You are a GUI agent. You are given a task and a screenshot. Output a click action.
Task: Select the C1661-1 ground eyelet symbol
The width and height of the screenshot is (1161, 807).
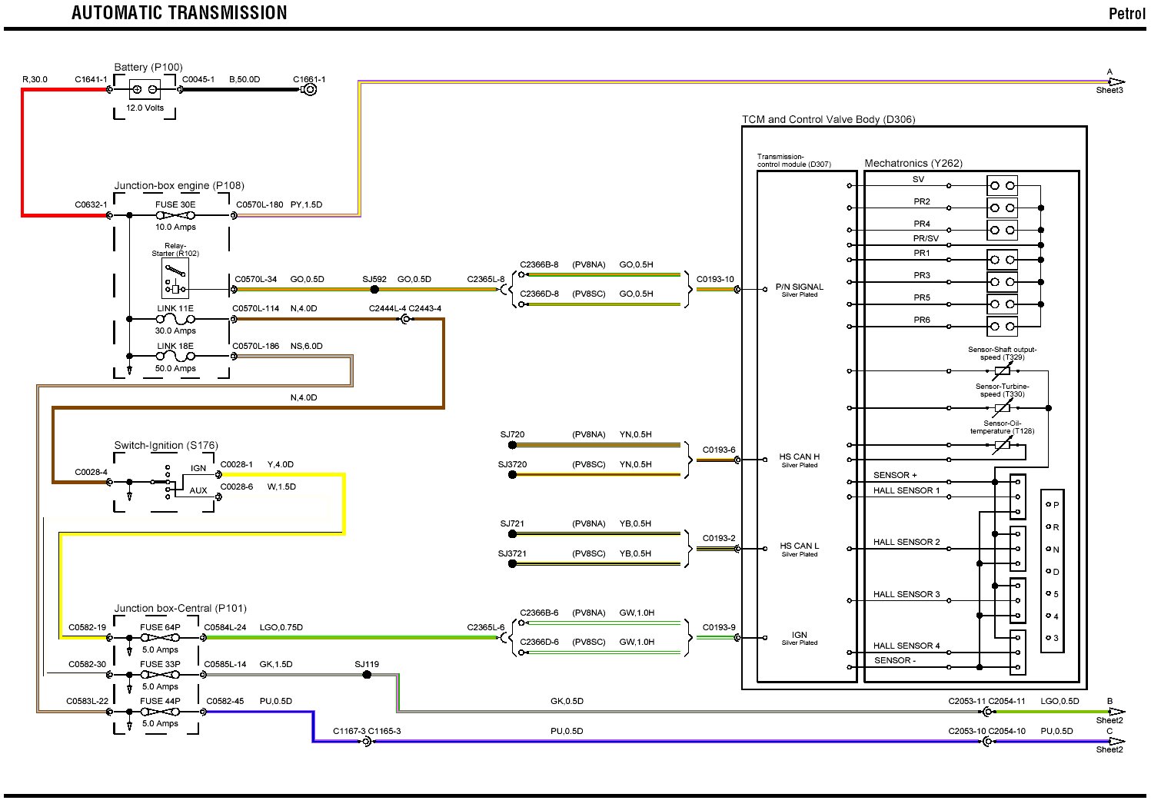point(309,89)
